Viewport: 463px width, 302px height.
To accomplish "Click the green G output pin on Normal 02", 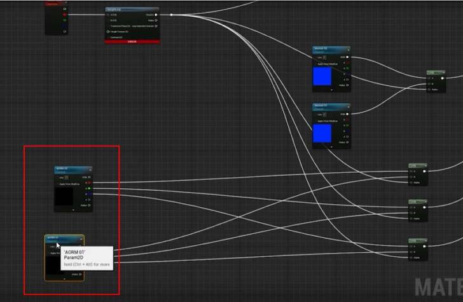I will point(347,69).
